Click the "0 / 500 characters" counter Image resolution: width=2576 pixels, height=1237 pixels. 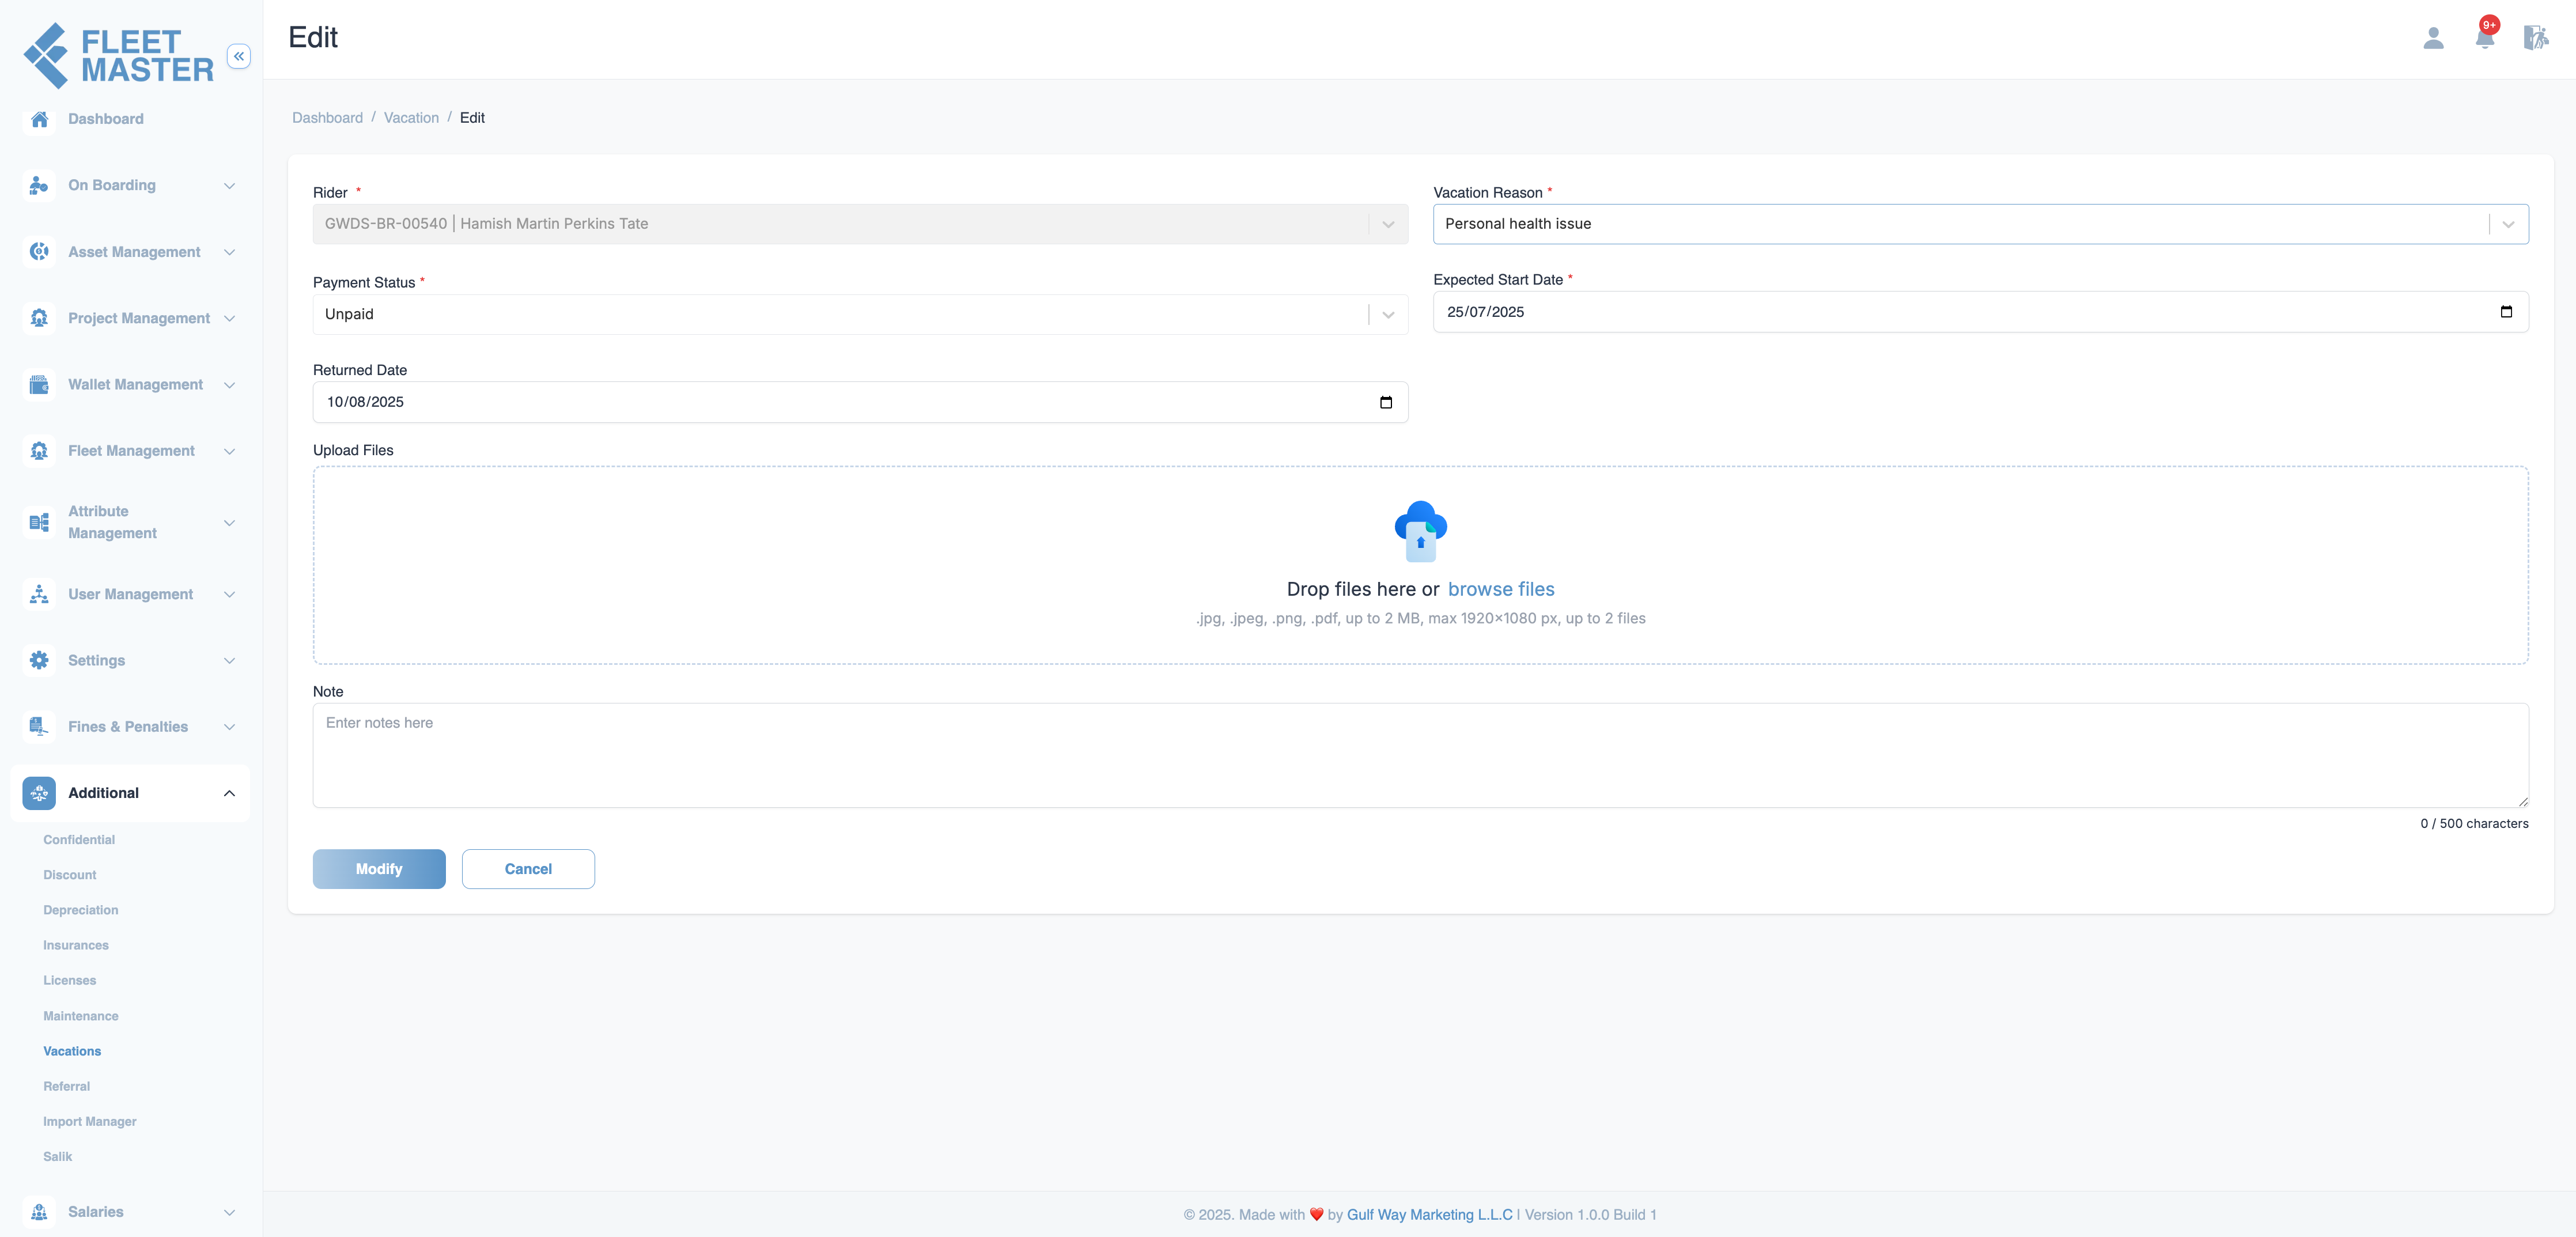[2474, 824]
